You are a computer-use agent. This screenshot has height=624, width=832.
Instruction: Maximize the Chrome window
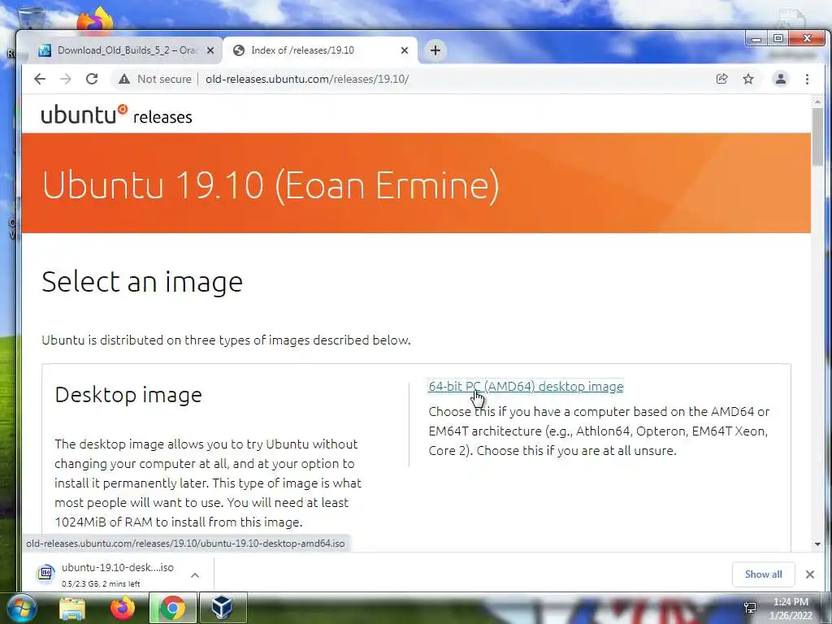[x=778, y=39]
